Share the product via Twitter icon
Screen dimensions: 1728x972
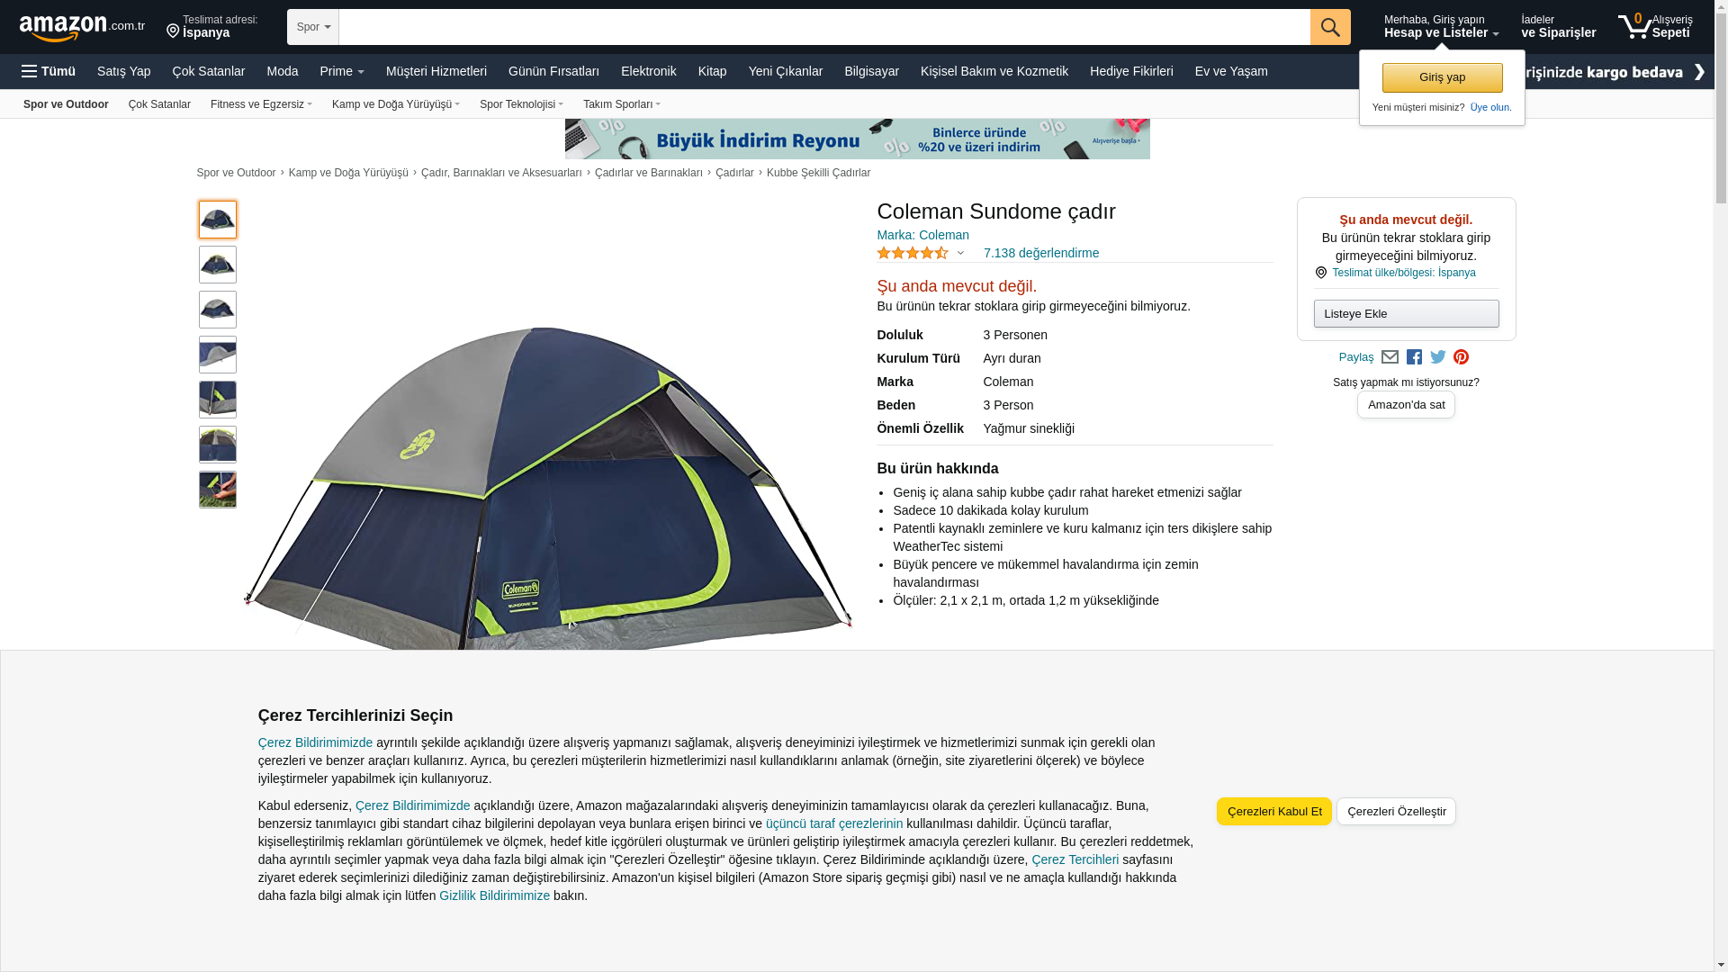(x=1438, y=357)
